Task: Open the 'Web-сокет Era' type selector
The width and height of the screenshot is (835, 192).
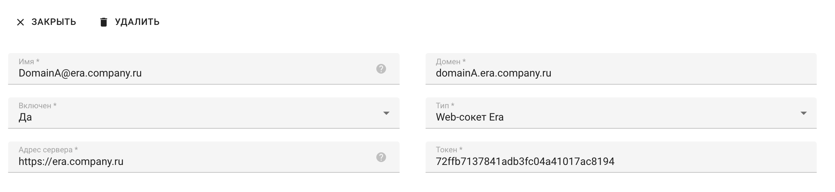Action: coord(470,117)
